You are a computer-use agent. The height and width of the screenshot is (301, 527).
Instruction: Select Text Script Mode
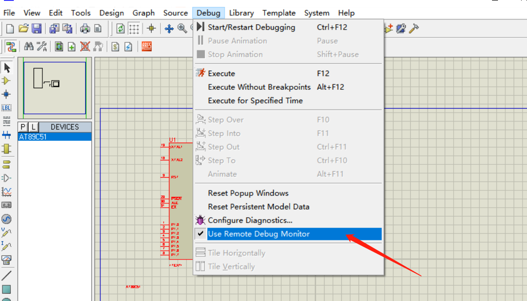pyautogui.click(x=6, y=121)
